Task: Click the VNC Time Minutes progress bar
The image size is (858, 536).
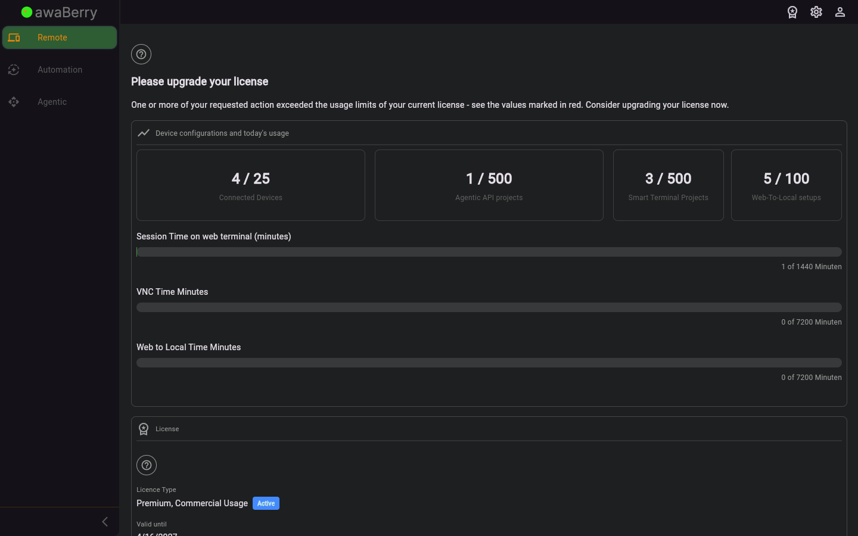Action: (x=489, y=307)
